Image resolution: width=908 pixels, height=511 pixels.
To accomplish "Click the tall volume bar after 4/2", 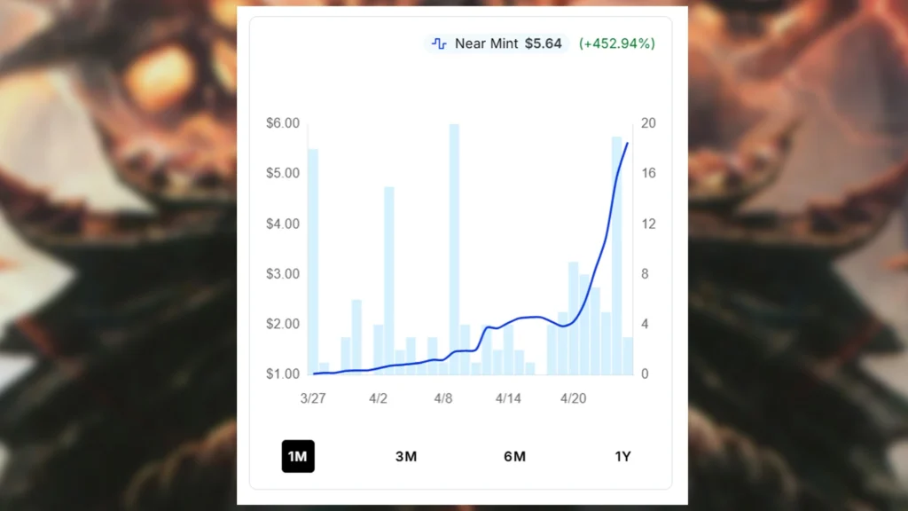I will point(388,280).
